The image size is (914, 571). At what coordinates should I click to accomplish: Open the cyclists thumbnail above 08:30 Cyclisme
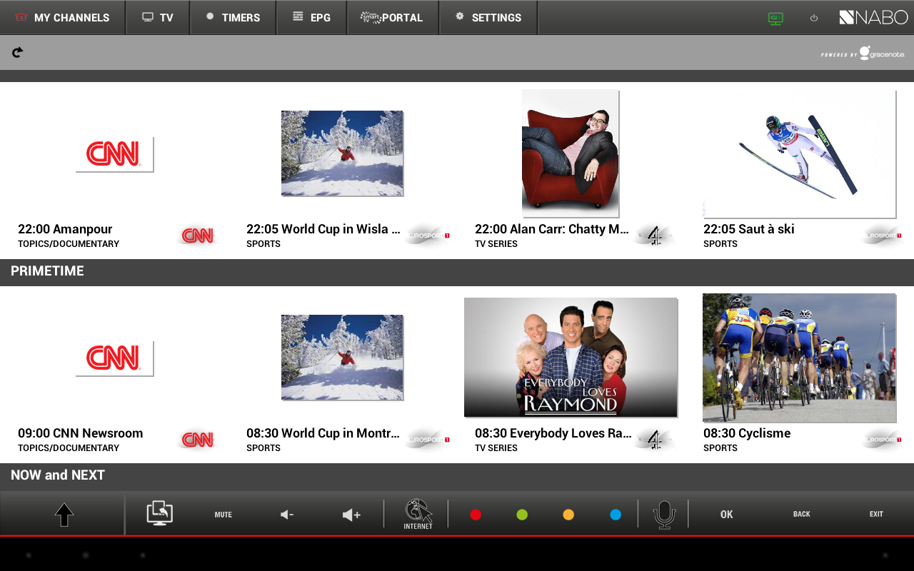[799, 358]
